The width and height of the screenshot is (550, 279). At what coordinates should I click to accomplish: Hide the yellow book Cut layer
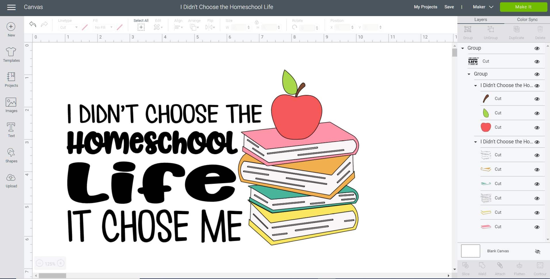(537, 213)
